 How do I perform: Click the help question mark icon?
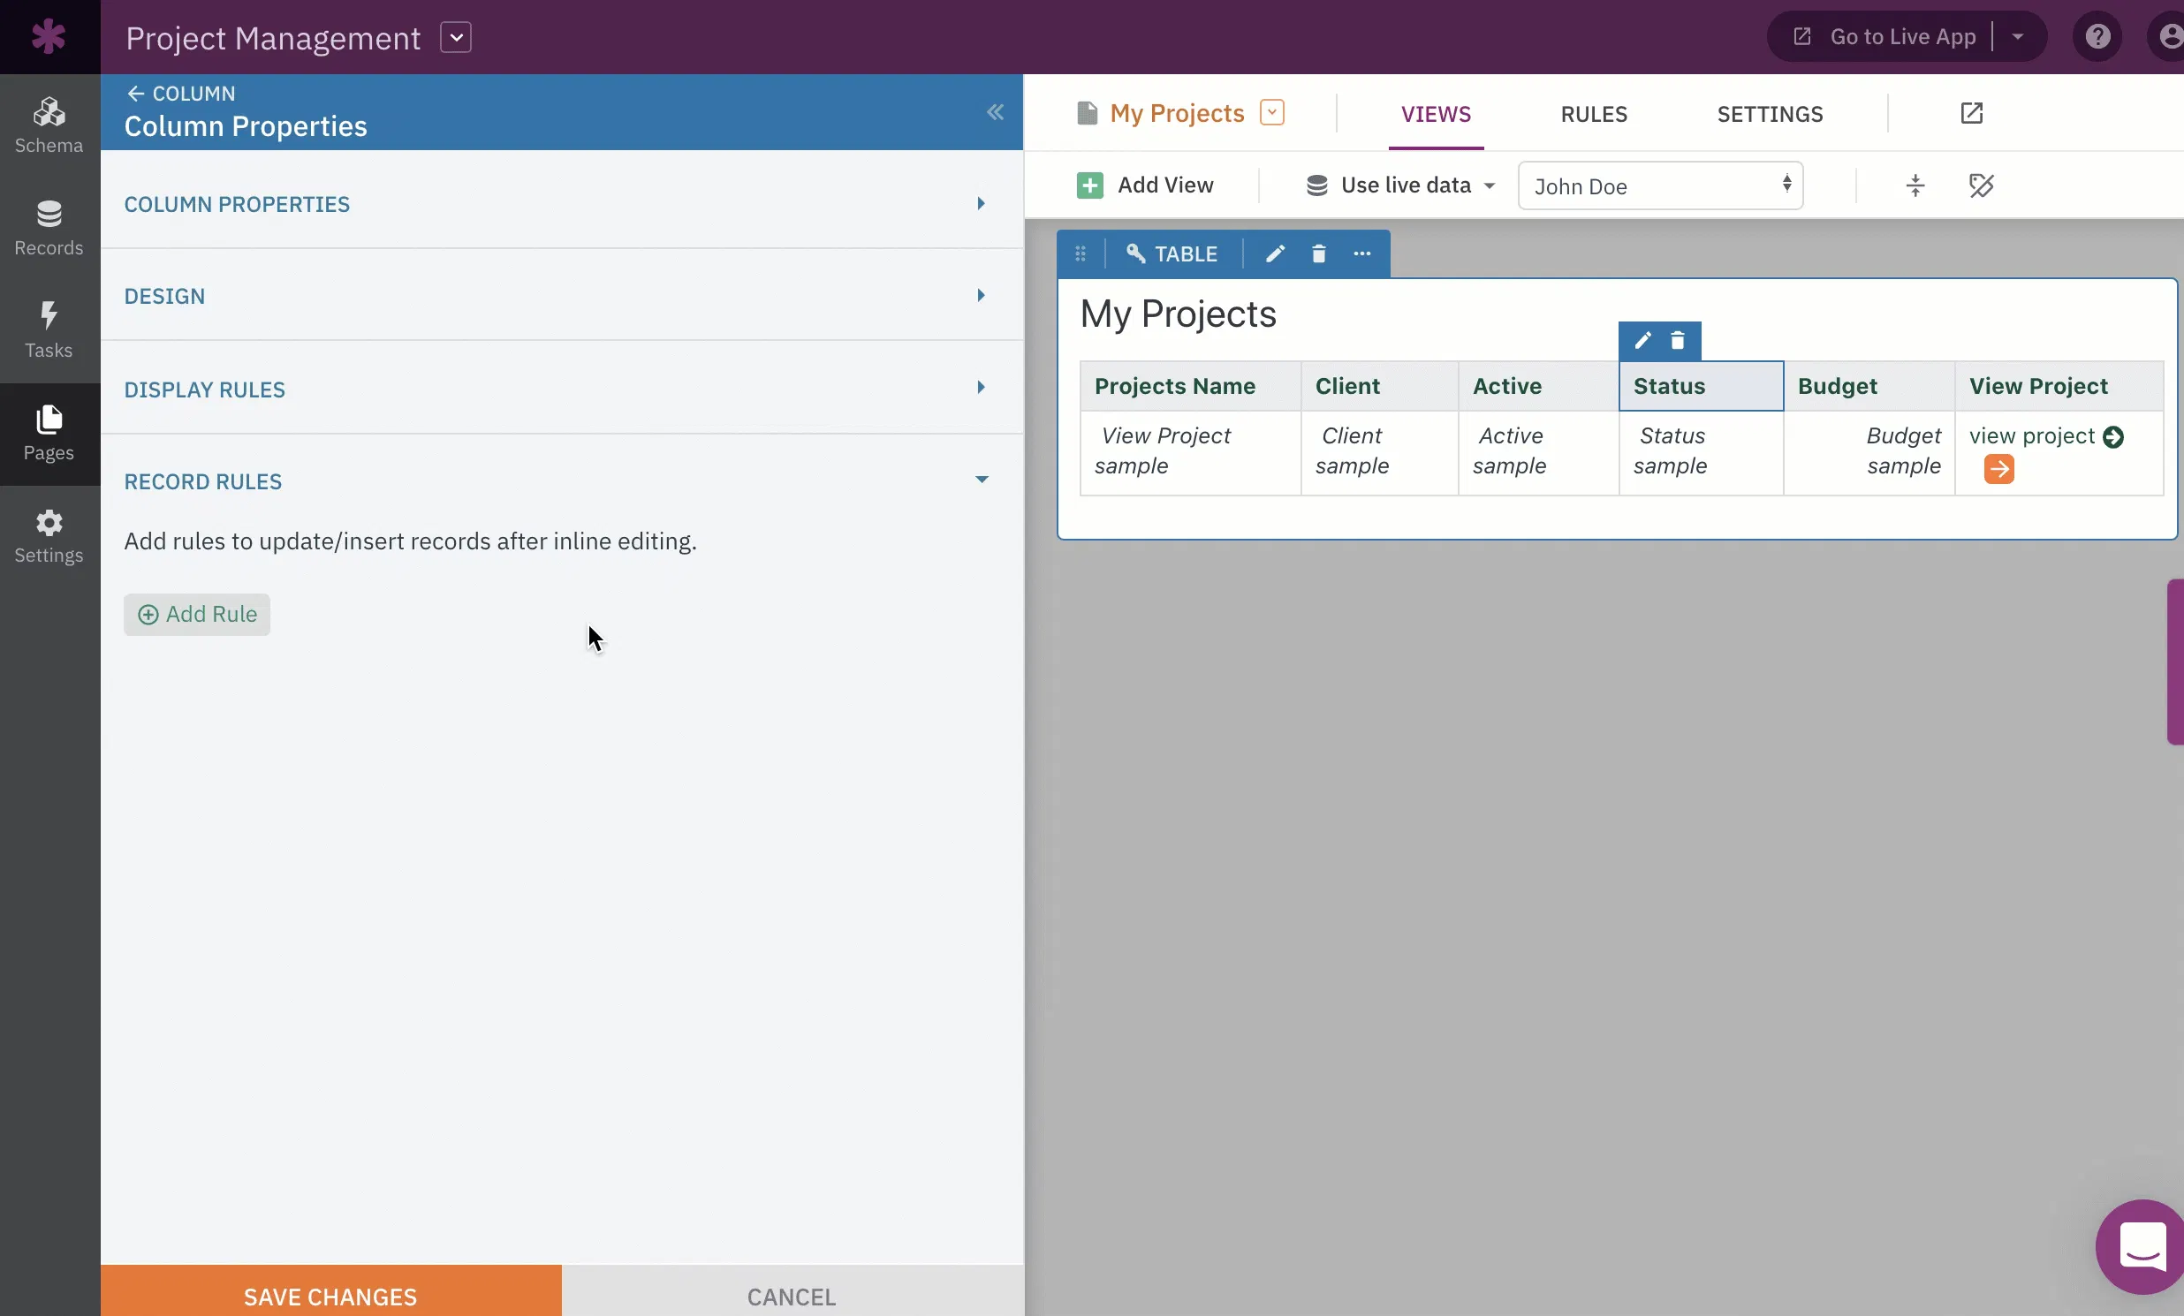tap(2097, 36)
